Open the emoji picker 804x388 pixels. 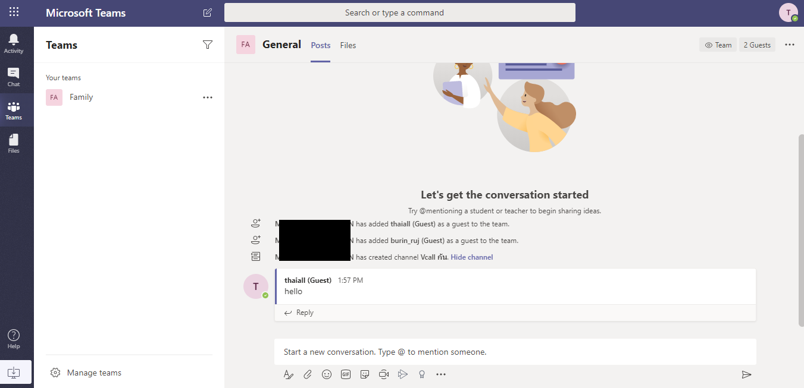pos(327,374)
